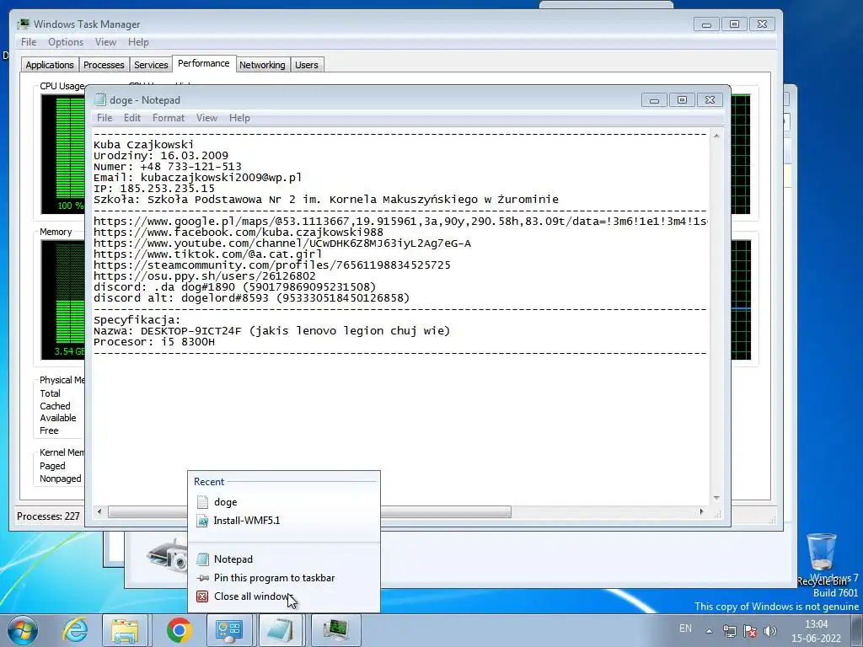Open Notepad's Edit menu
The width and height of the screenshot is (863, 647).
pyautogui.click(x=132, y=118)
